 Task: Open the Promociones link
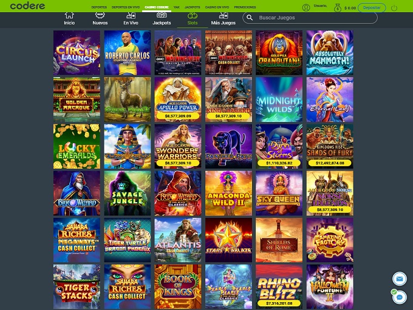pyautogui.click(x=245, y=7)
